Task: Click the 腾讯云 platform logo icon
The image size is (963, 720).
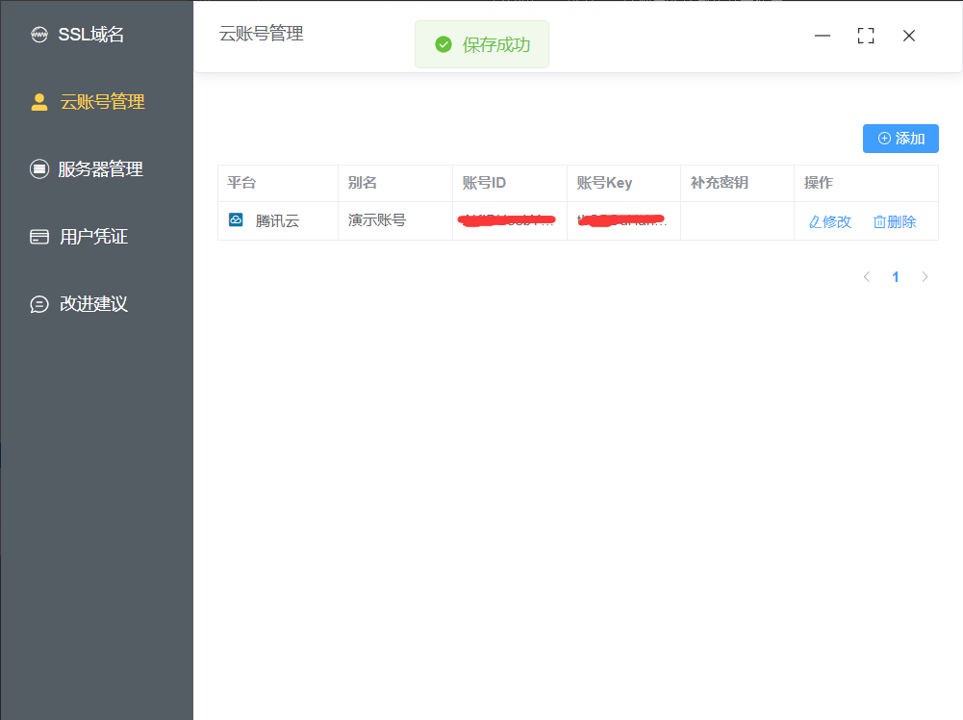Action: click(x=236, y=220)
